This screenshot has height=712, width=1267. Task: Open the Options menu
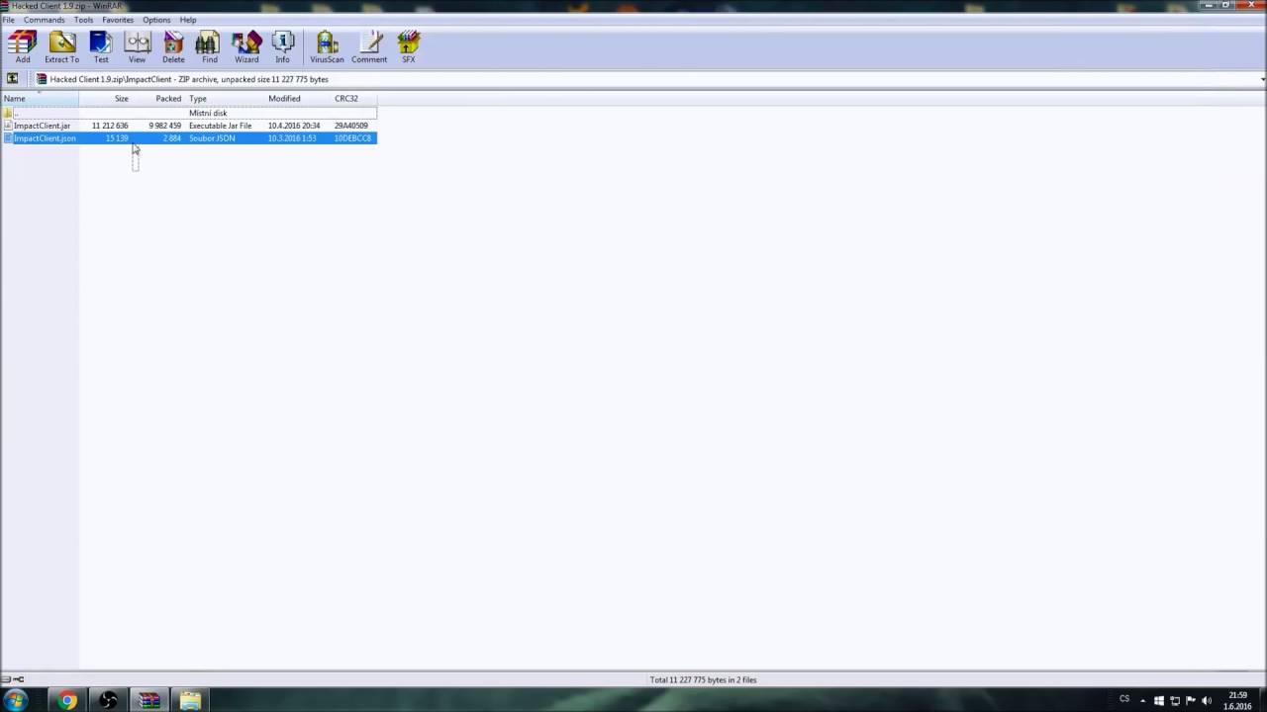tap(156, 20)
